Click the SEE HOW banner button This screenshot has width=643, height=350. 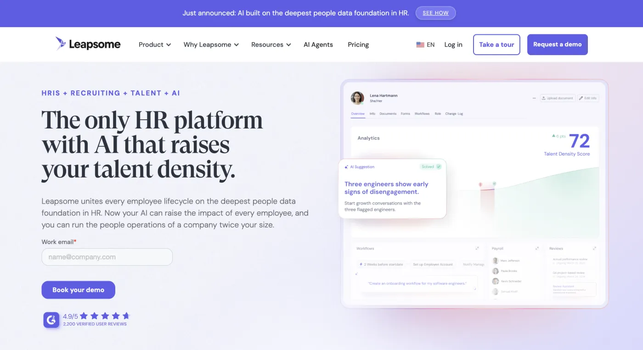435,13
